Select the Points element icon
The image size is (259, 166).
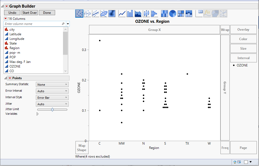(79, 14)
